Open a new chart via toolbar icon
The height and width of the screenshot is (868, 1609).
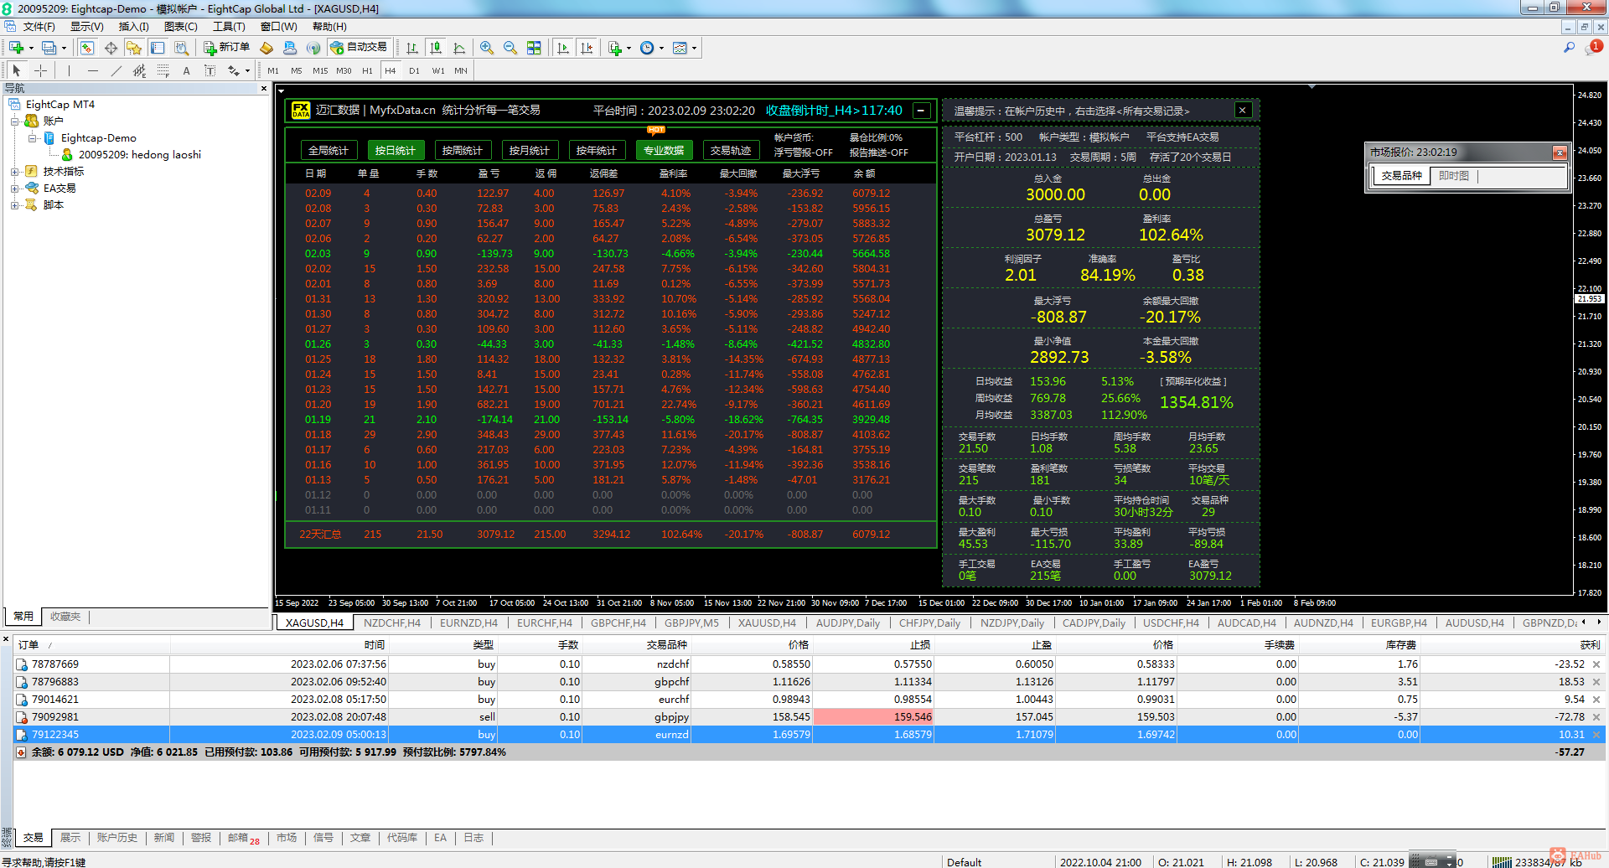[16, 48]
